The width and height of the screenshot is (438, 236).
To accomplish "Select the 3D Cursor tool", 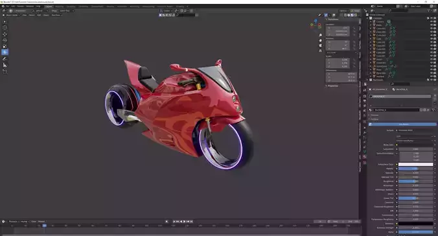I will pyautogui.click(x=5, y=27).
